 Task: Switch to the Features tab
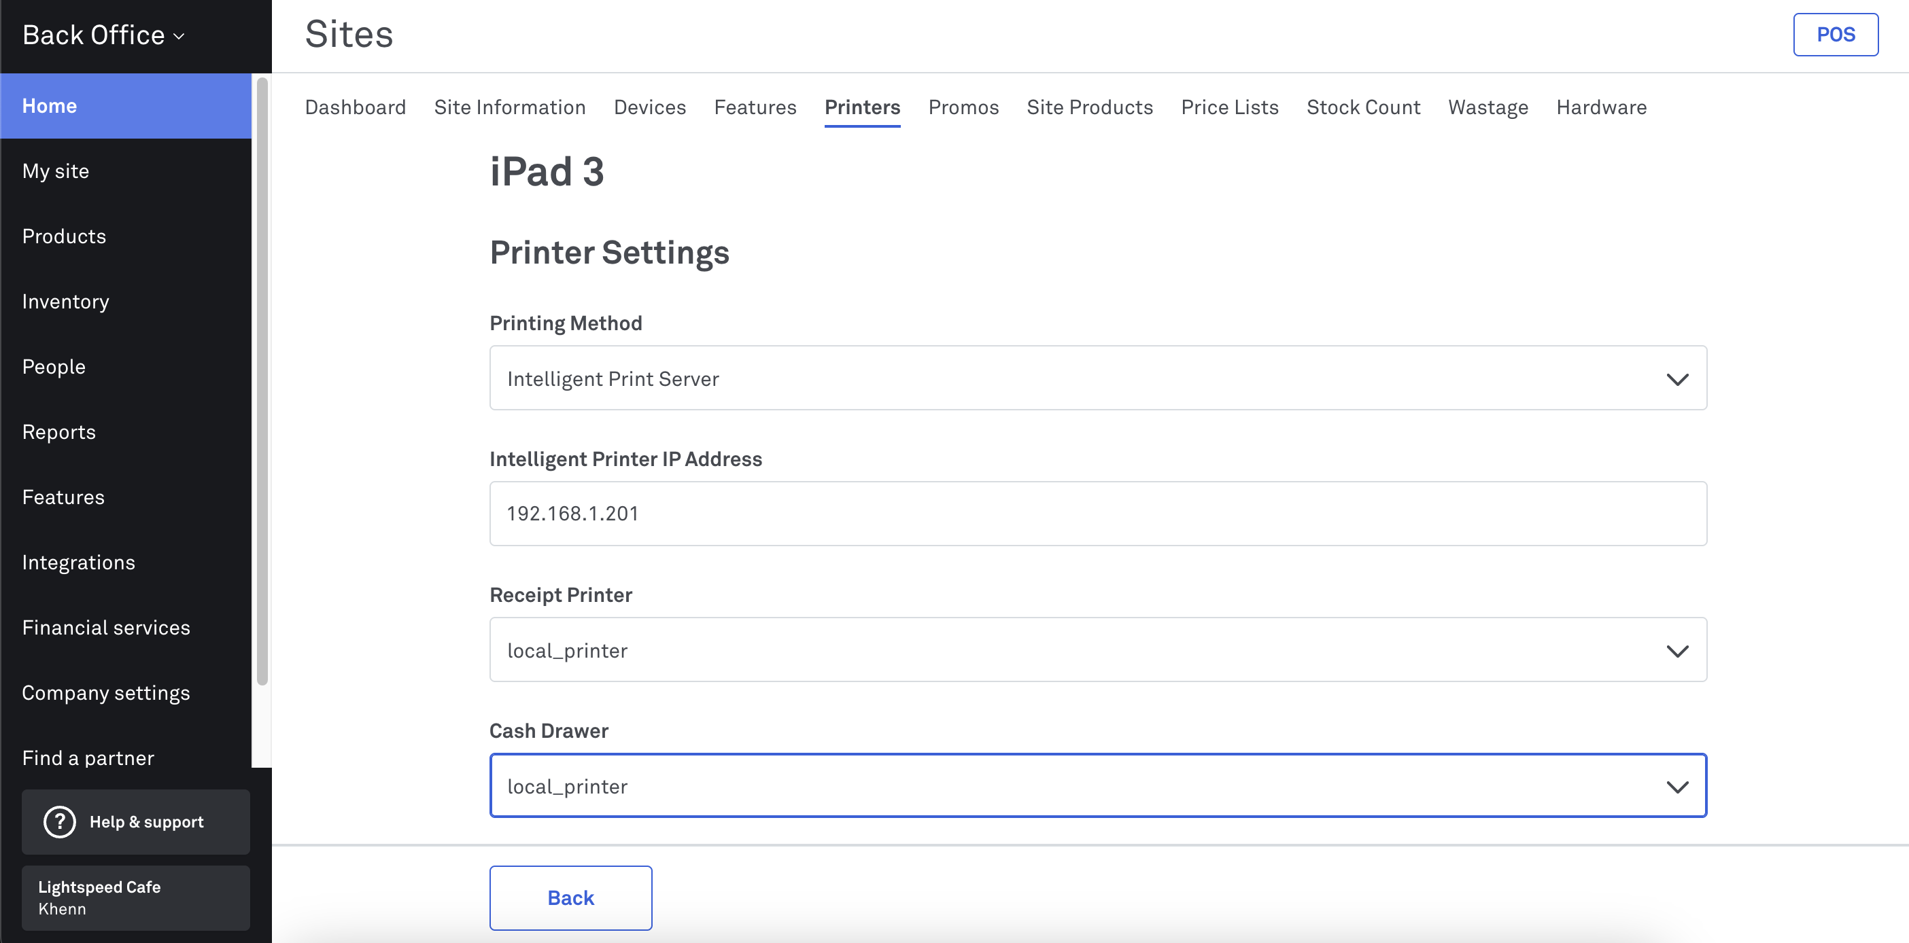[755, 107]
